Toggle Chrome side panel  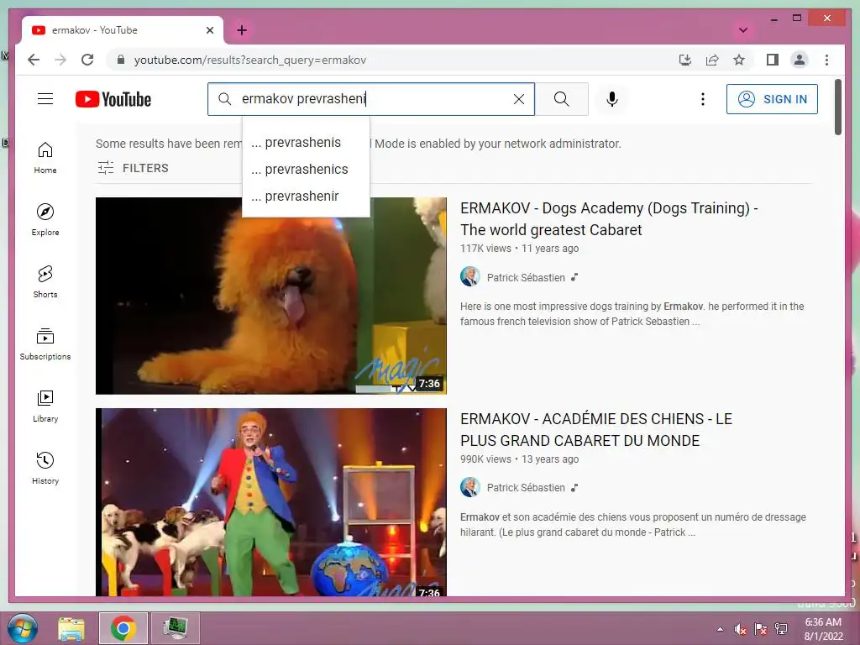tap(773, 60)
